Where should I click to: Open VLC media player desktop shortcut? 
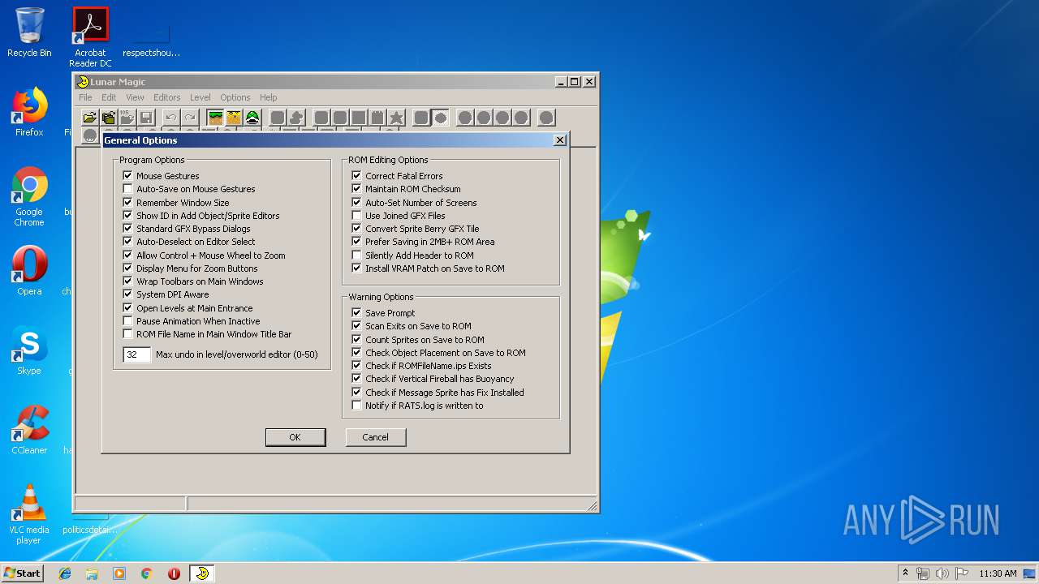tap(29, 514)
